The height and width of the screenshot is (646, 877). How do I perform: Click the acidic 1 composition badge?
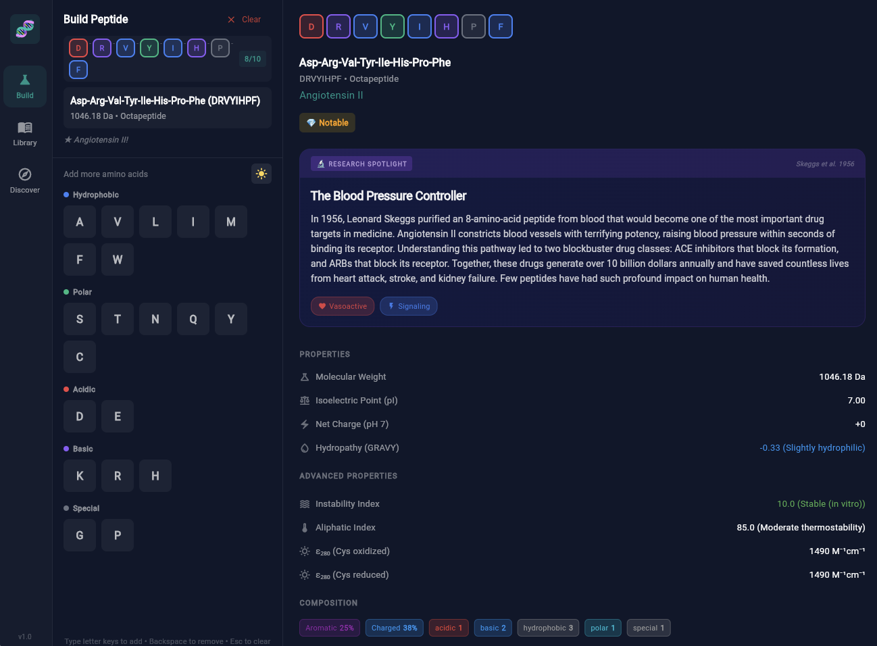(x=449, y=628)
